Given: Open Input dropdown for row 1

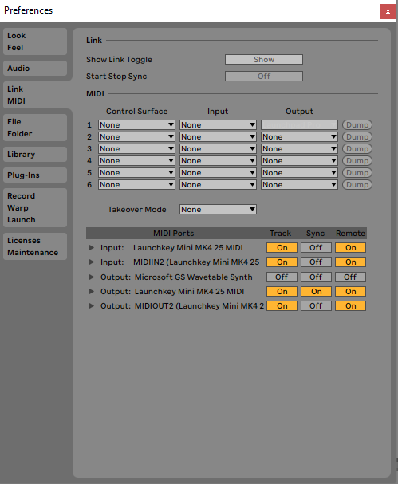Looking at the screenshot, I should tap(218, 125).
